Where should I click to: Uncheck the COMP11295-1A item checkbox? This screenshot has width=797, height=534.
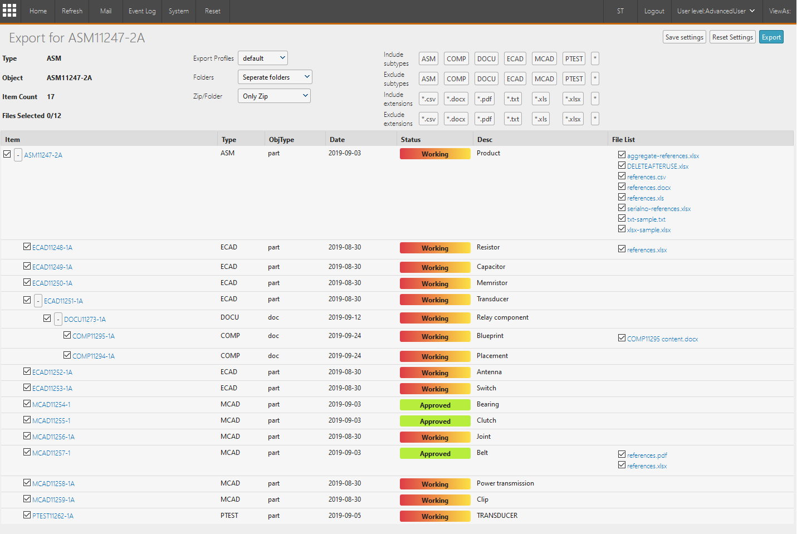67,335
